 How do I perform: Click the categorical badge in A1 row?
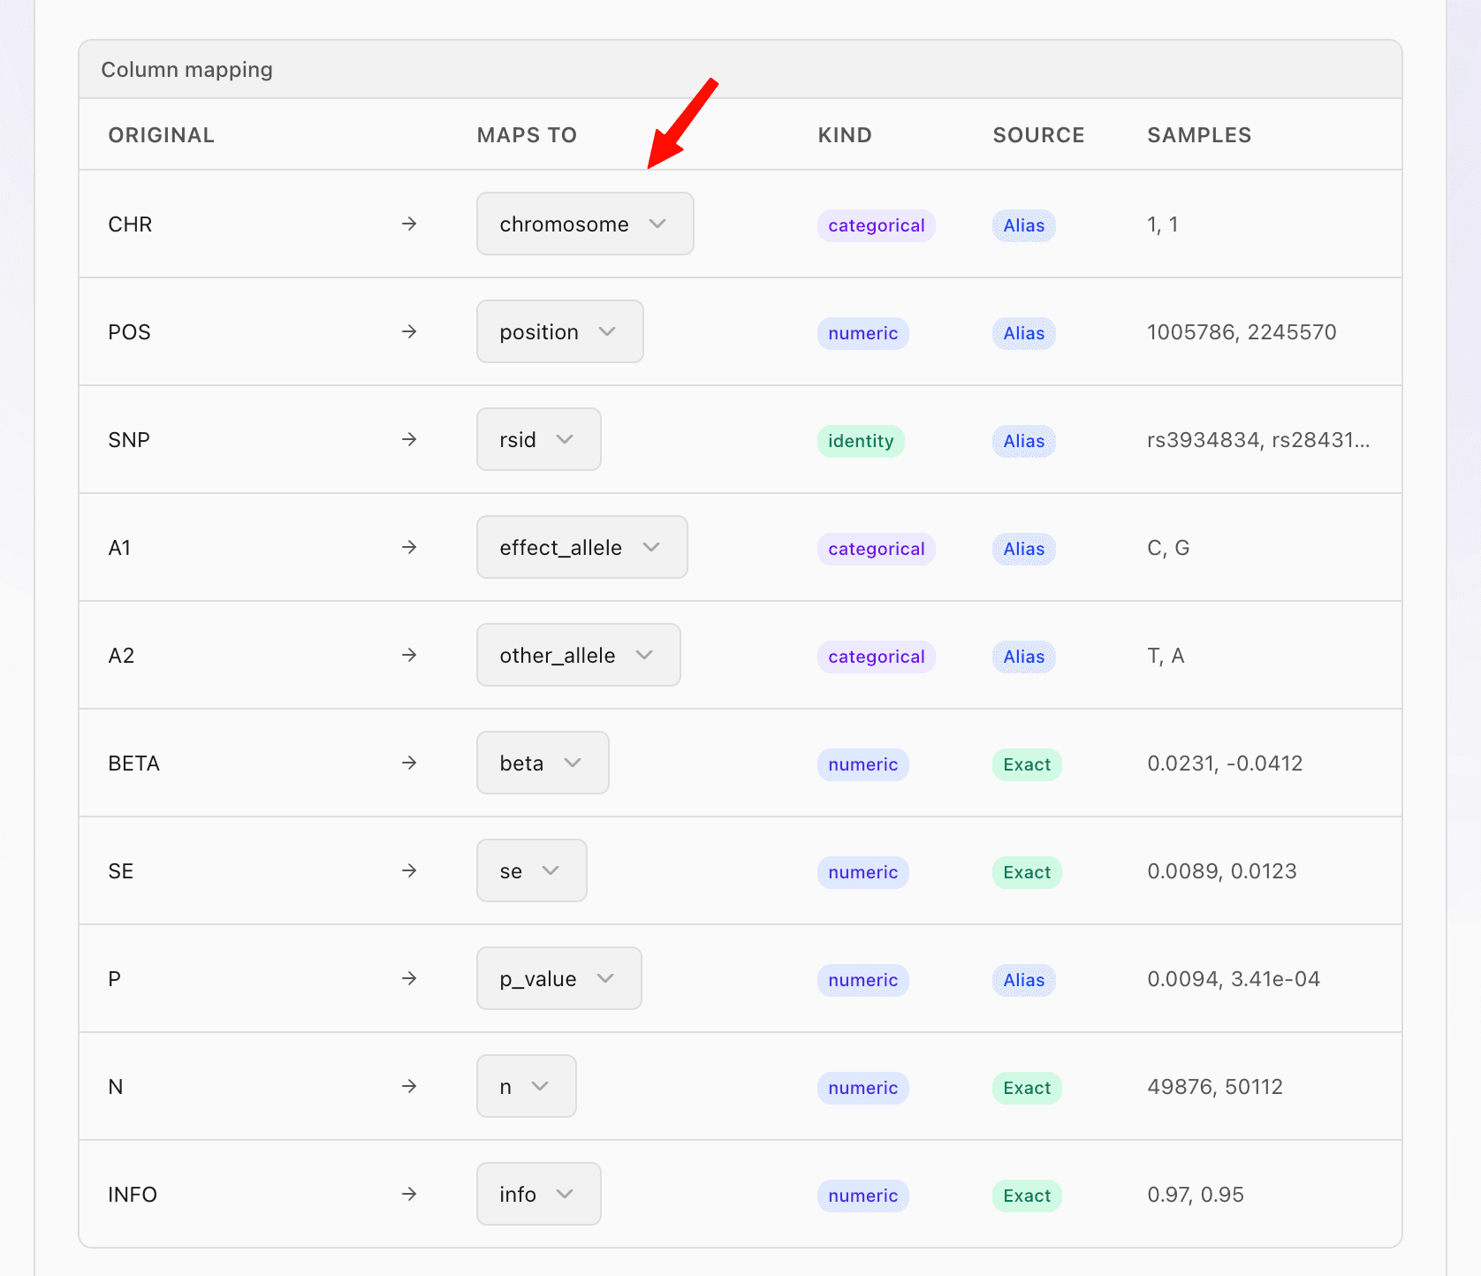(x=876, y=549)
